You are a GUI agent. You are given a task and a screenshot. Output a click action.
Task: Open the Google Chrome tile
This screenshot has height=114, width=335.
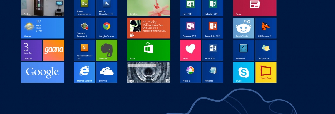(107, 28)
